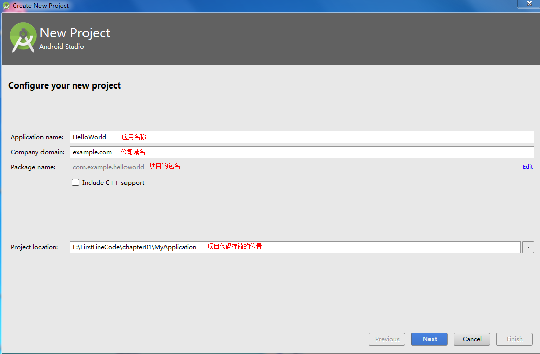
Task: Click the Edit link for package name
Action: pos(528,167)
